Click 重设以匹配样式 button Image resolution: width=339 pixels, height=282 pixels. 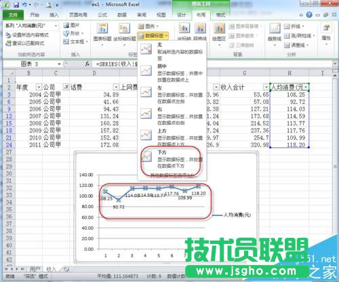coord(25,43)
